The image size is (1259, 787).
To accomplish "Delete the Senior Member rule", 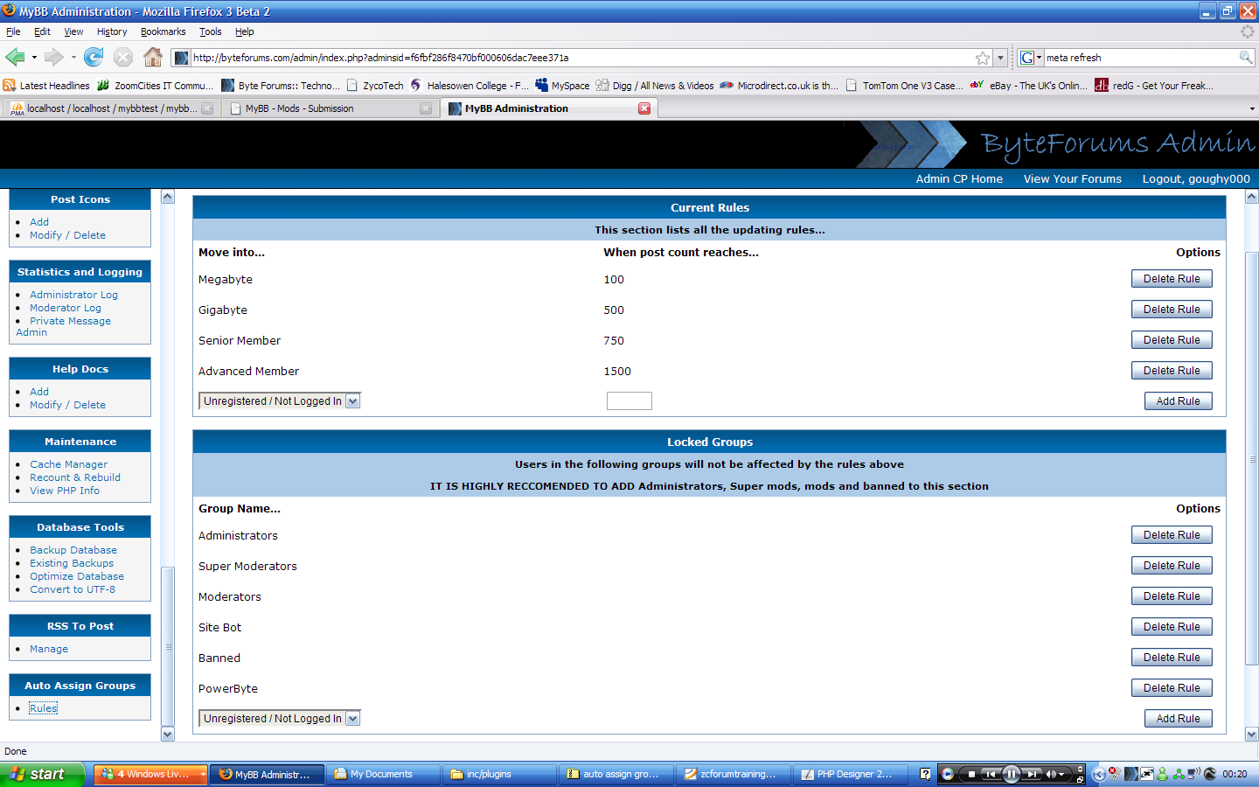I will click(x=1172, y=340).
